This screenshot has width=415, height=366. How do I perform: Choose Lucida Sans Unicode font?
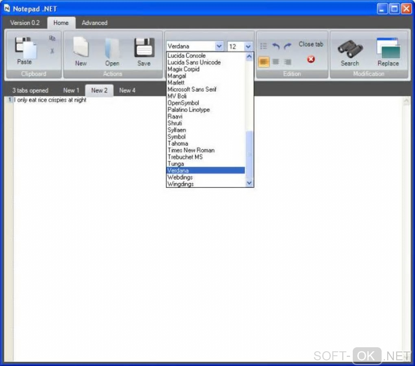tap(206, 62)
